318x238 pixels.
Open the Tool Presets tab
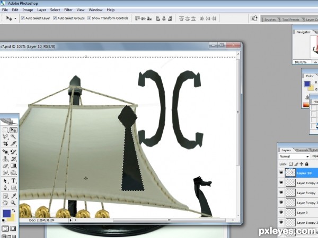point(290,20)
